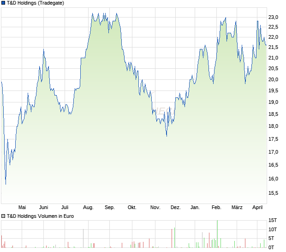
Task: Click the 16,5 price axis value
Action: [273, 165]
